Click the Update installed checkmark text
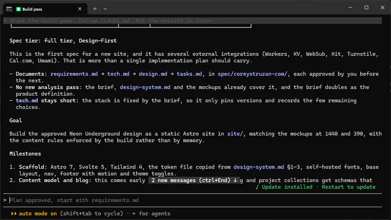Screen dimensions: 391x220 [284, 187]
